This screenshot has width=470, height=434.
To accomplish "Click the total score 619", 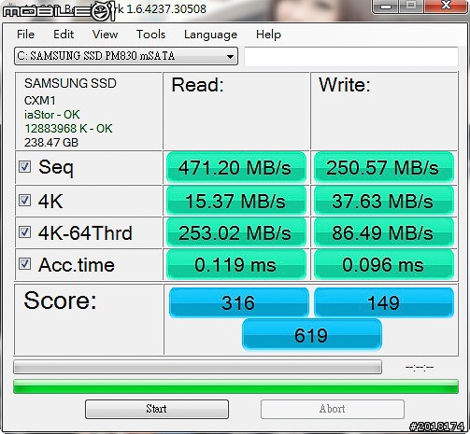I will (311, 335).
